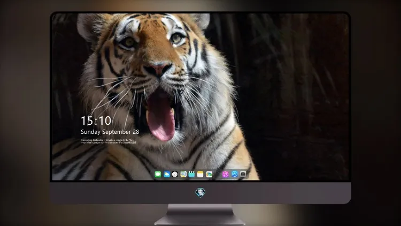Click the tiger's left eye on wallpaper
The image size is (401, 226).
coord(129,42)
